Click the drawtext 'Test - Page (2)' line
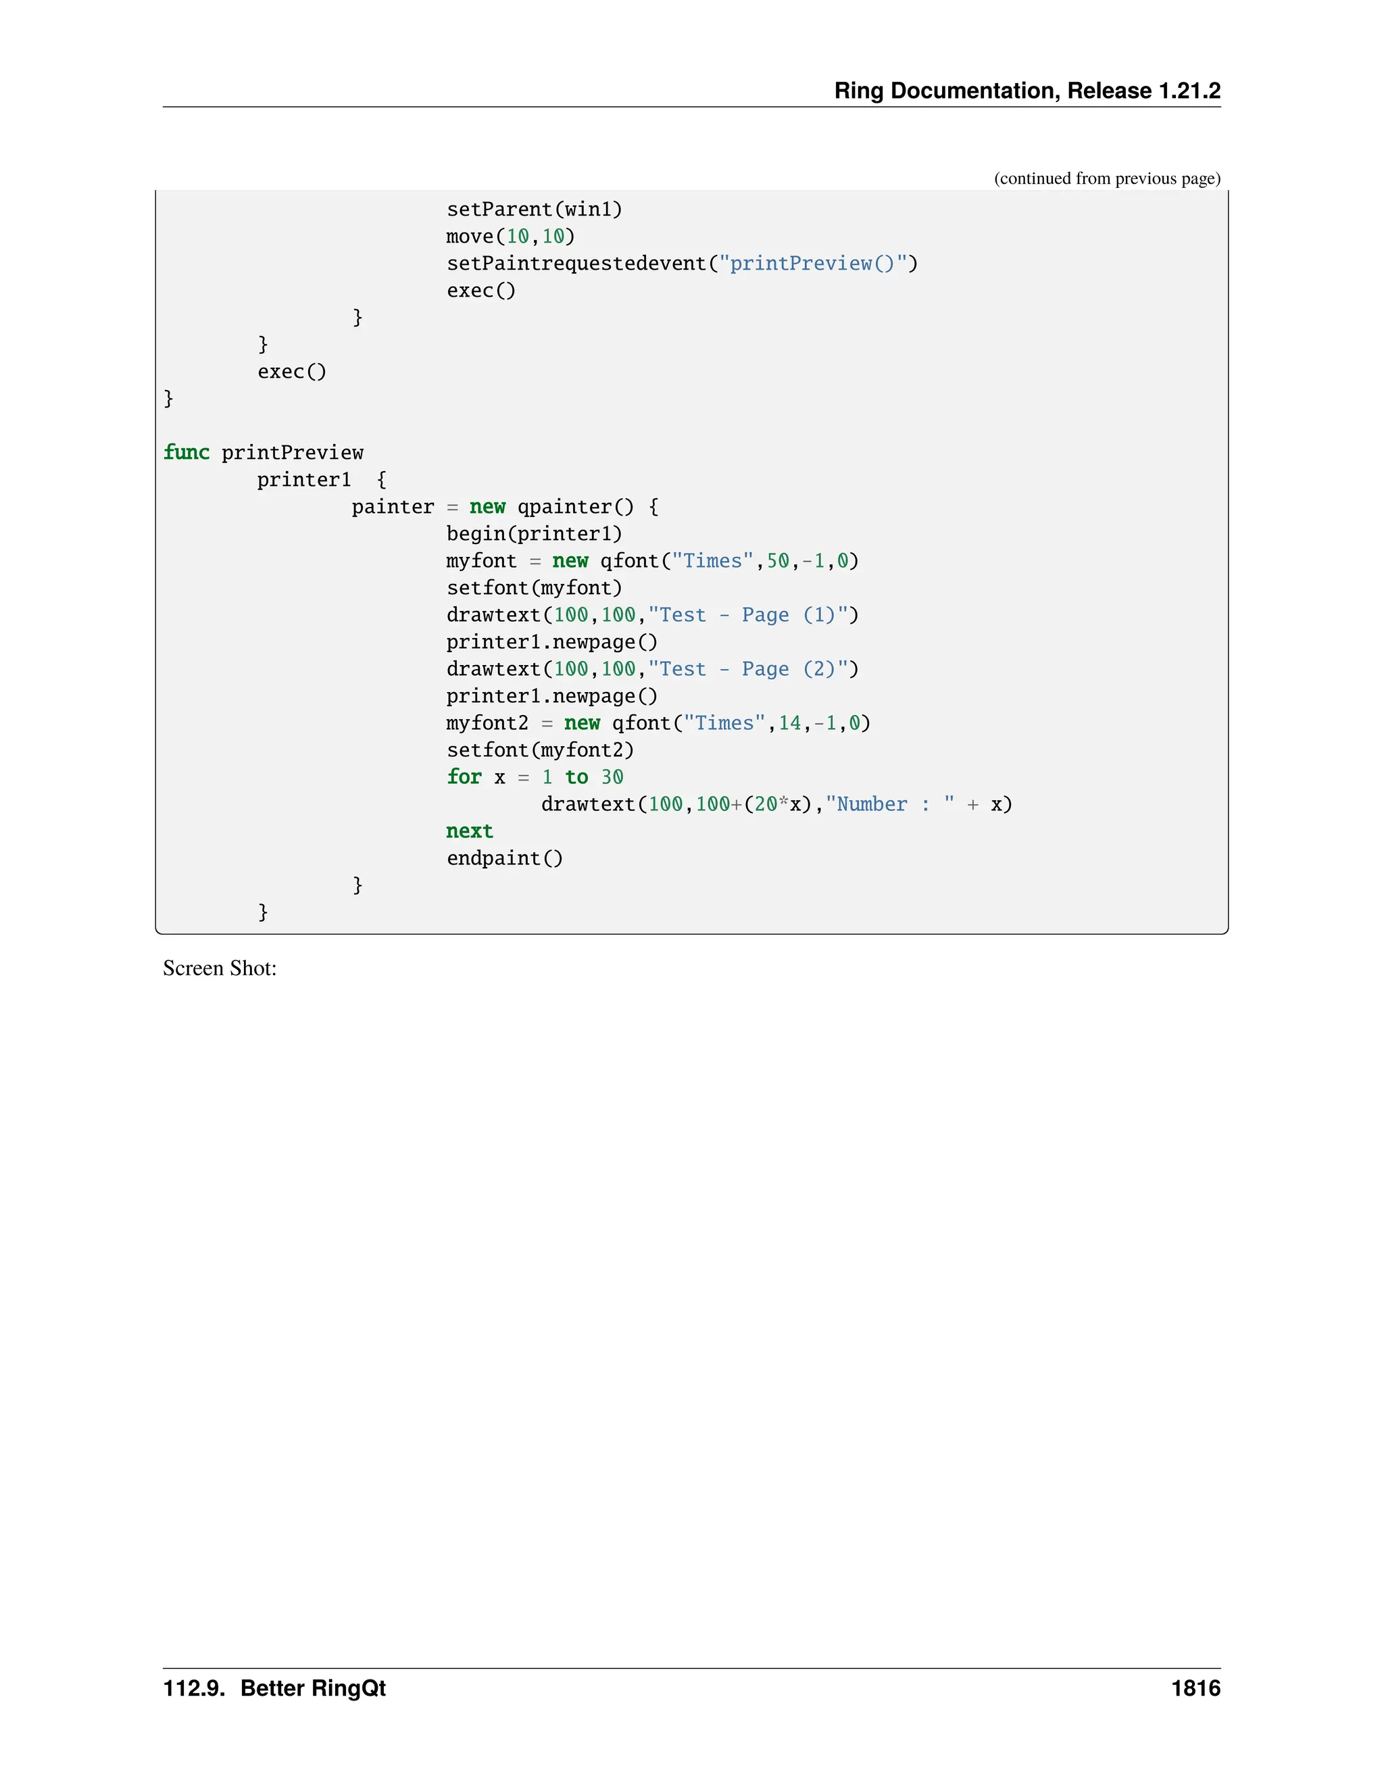 point(652,669)
